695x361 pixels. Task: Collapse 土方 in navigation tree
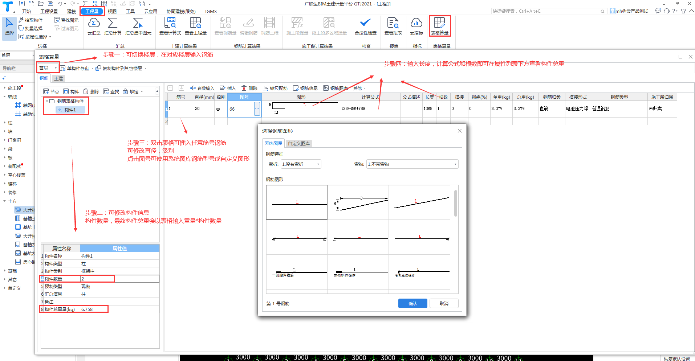(4, 201)
